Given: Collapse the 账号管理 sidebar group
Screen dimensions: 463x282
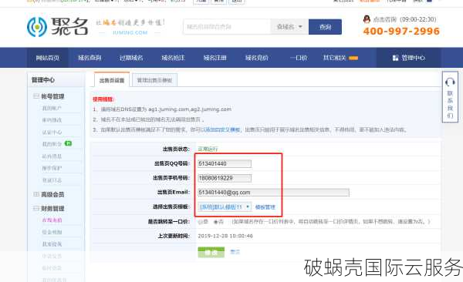Looking at the screenshot, I should click(36, 96).
